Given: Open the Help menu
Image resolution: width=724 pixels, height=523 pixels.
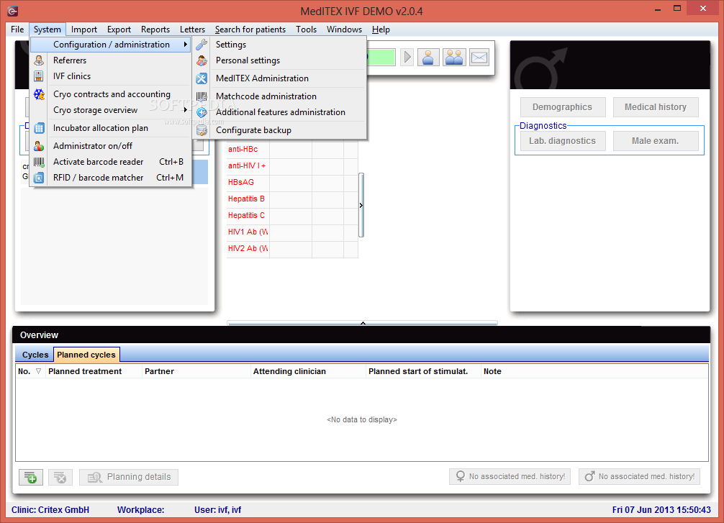Looking at the screenshot, I should click(381, 29).
